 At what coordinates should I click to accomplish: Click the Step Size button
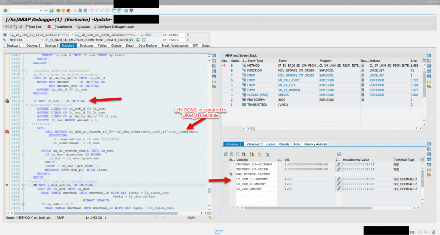tap(34, 27)
